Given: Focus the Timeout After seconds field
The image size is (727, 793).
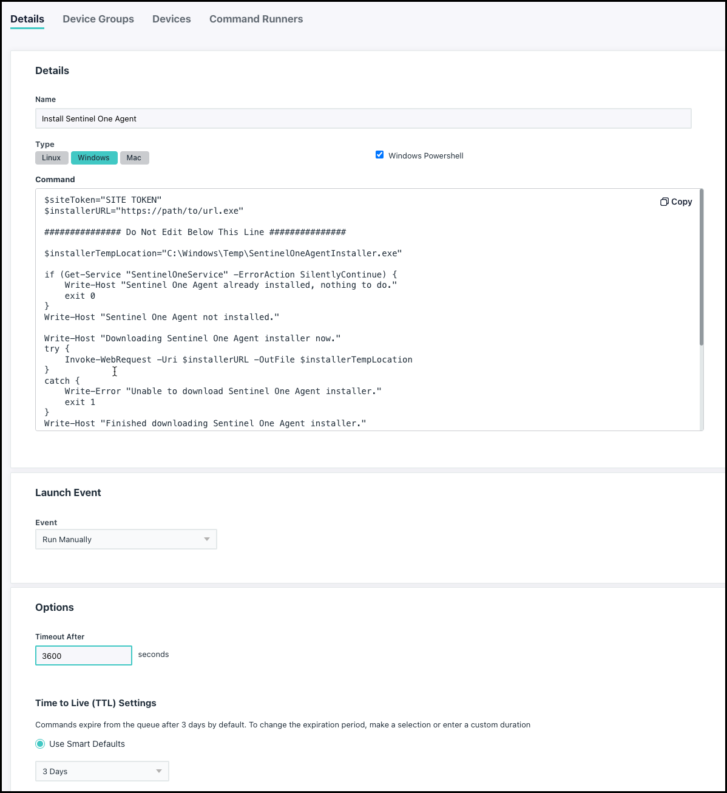Looking at the screenshot, I should 84,656.
